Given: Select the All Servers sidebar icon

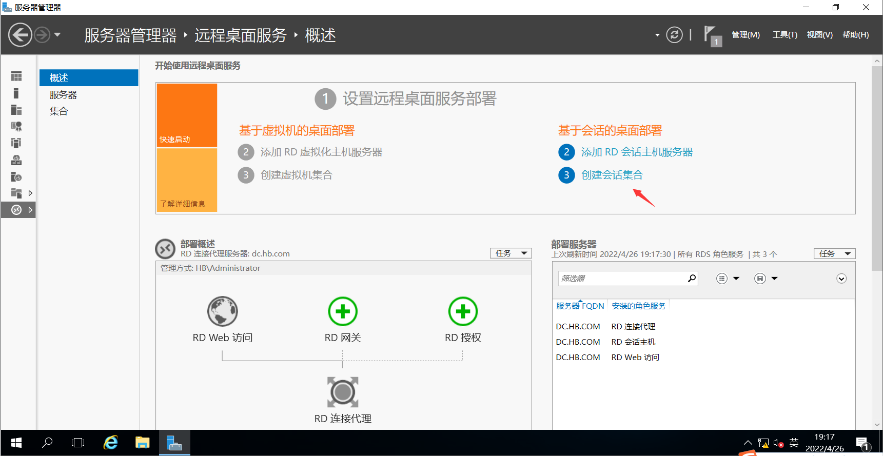Looking at the screenshot, I should (16, 110).
